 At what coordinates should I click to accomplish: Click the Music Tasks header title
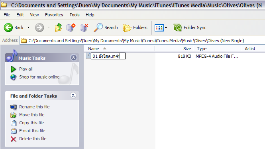pos(32,58)
